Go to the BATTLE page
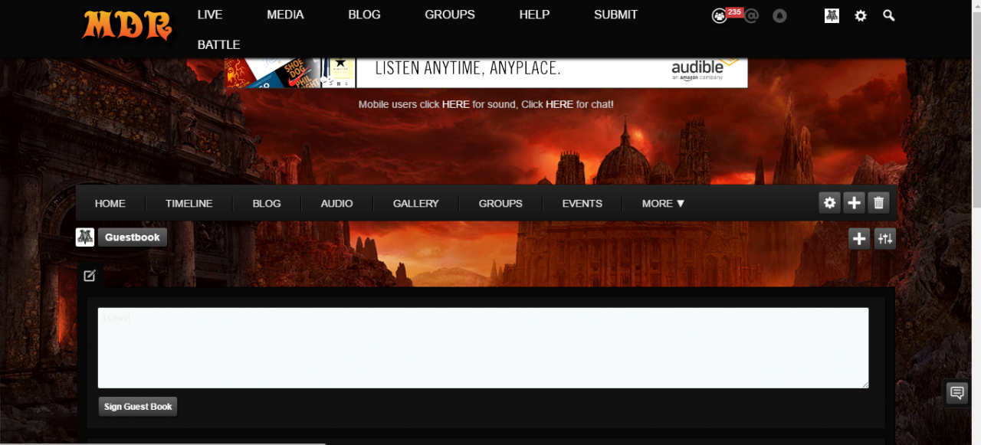Image resolution: width=981 pixels, height=445 pixels. (218, 44)
